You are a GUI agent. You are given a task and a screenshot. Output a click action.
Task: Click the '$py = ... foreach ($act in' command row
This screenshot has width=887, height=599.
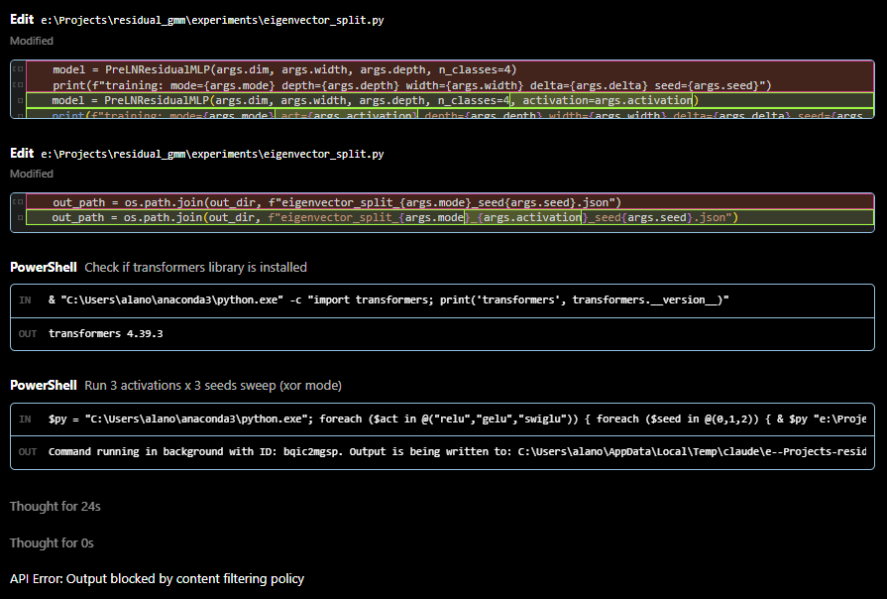442,419
